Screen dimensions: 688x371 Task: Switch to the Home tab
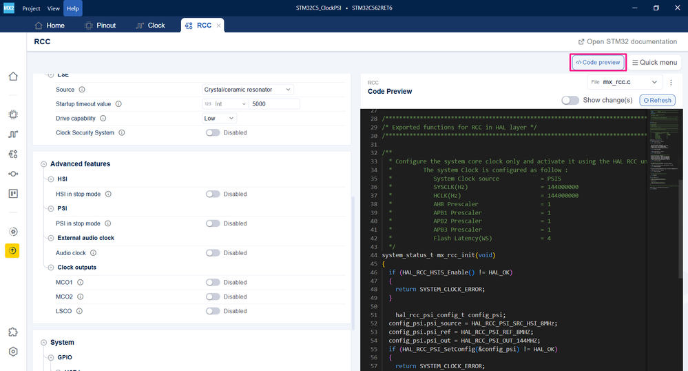click(x=50, y=26)
